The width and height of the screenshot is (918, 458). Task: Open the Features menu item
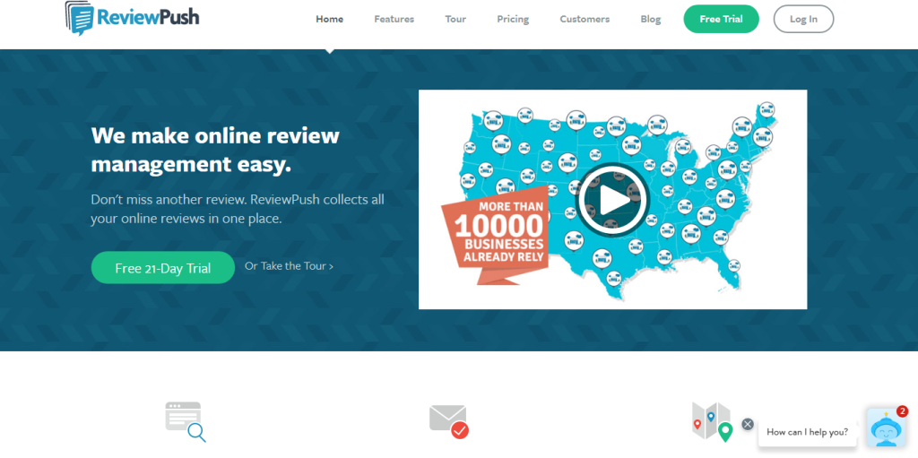pos(394,19)
